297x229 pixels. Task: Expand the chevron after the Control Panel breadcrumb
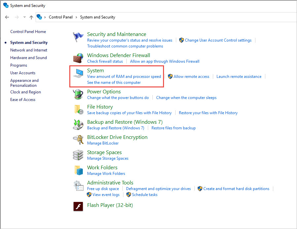(x=76, y=17)
